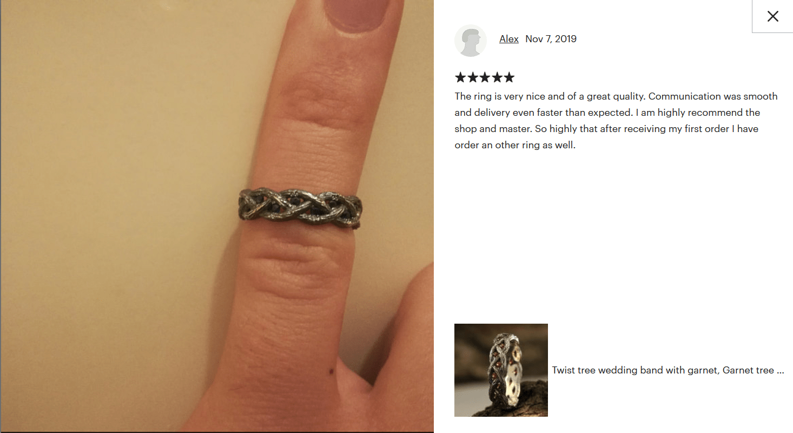The image size is (793, 433).
Task: Click the ellipsis ending the product title
Action: pyautogui.click(x=780, y=371)
